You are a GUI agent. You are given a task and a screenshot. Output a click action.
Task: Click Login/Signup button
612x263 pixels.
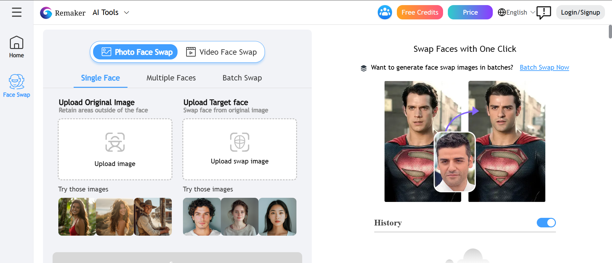[580, 12]
